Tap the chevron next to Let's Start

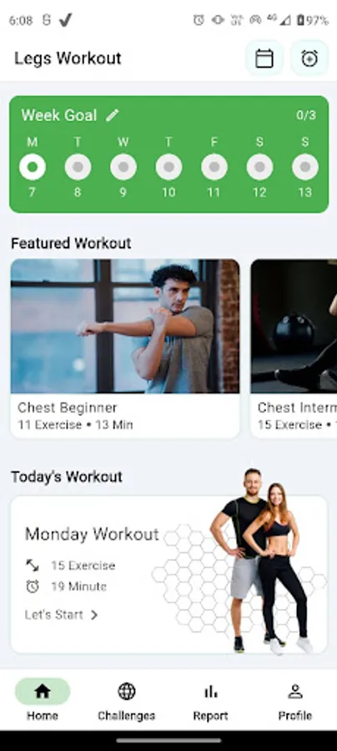point(94,615)
